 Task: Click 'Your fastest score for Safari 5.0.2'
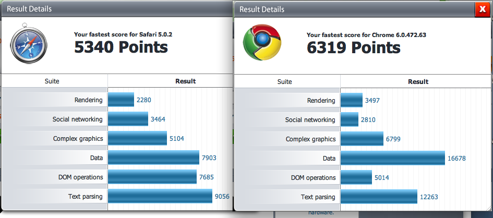123,34
